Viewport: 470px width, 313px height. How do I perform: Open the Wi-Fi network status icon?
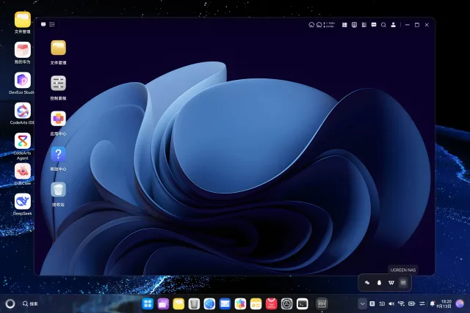pos(402,303)
